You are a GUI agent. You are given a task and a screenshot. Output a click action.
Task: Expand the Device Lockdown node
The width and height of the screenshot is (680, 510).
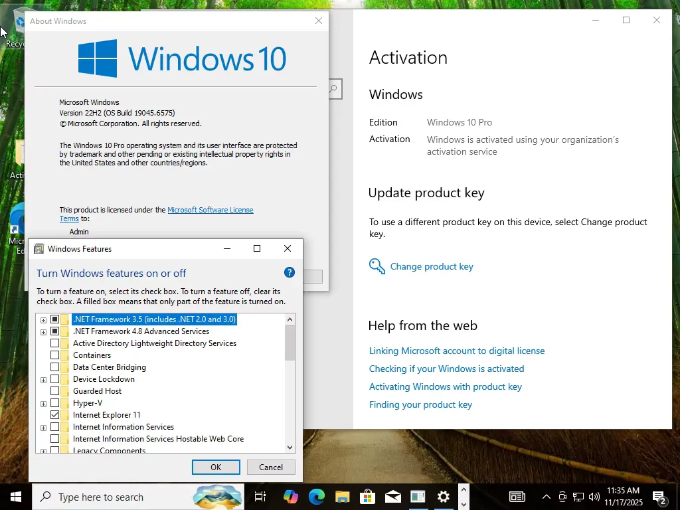click(43, 380)
